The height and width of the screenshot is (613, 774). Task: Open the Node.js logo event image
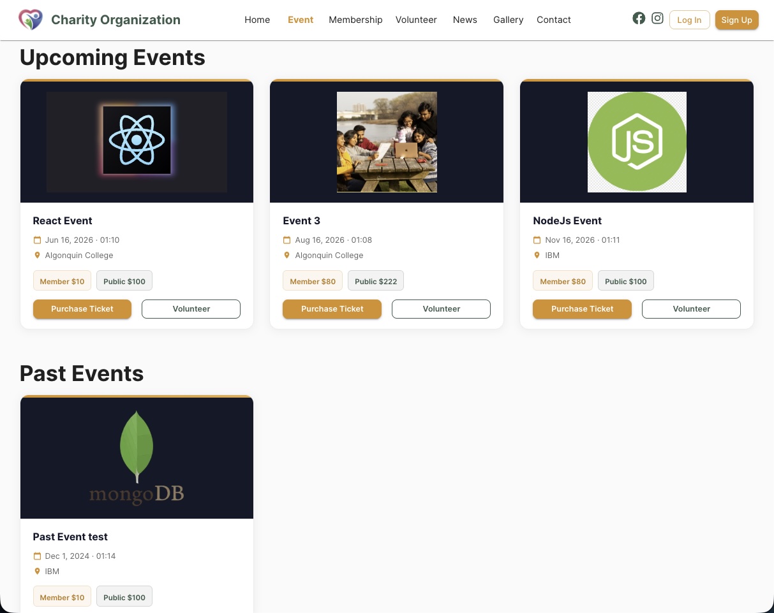(637, 141)
